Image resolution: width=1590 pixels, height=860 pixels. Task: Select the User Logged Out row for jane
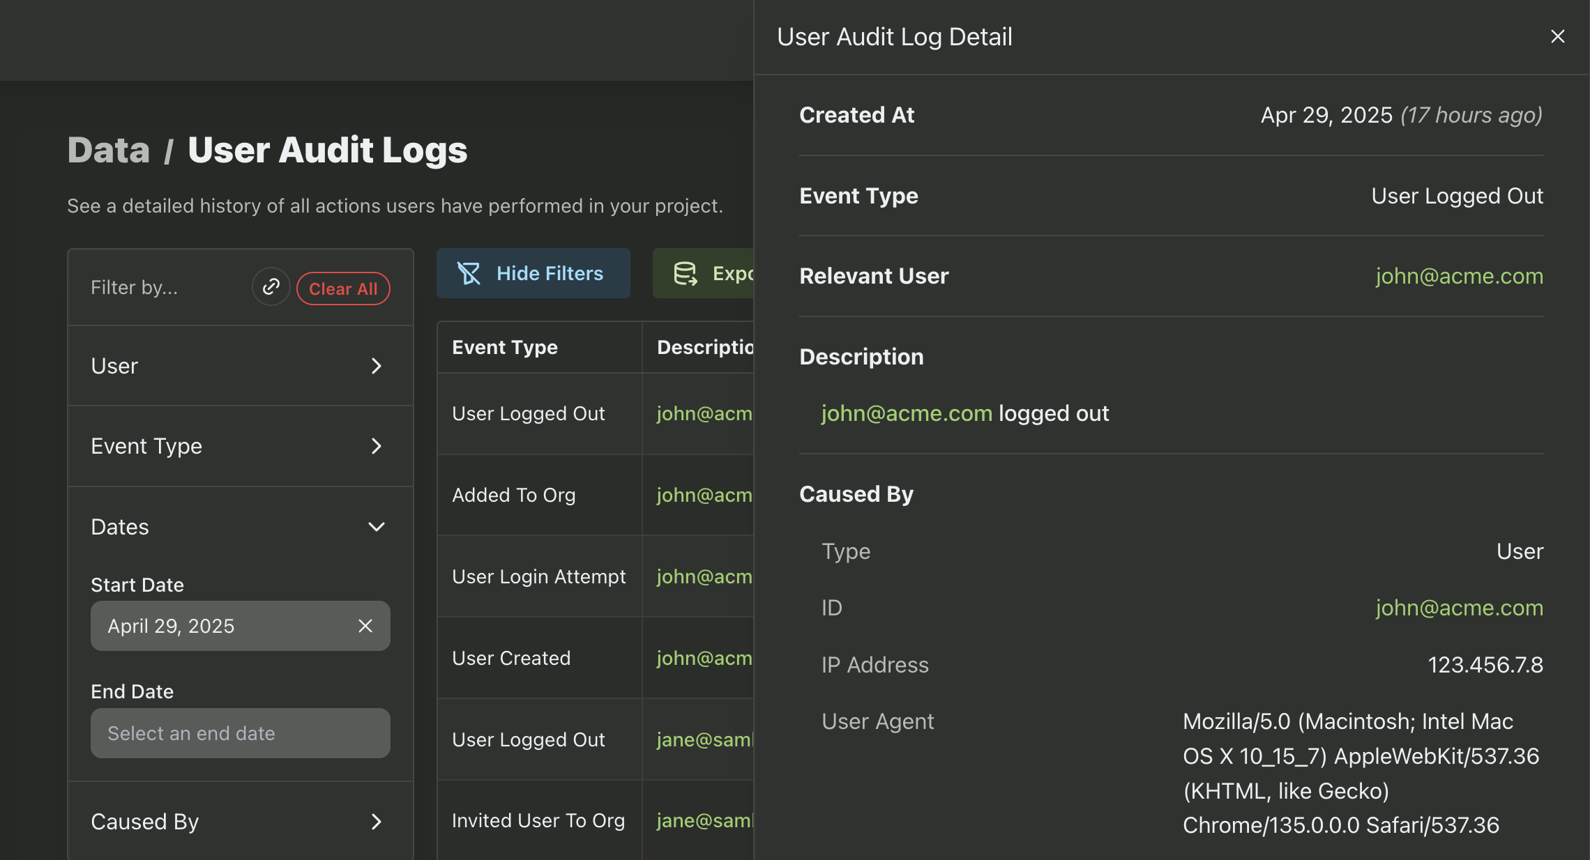click(x=596, y=739)
